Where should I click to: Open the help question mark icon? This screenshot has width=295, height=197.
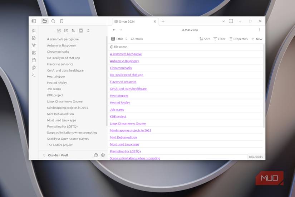(96, 155)
